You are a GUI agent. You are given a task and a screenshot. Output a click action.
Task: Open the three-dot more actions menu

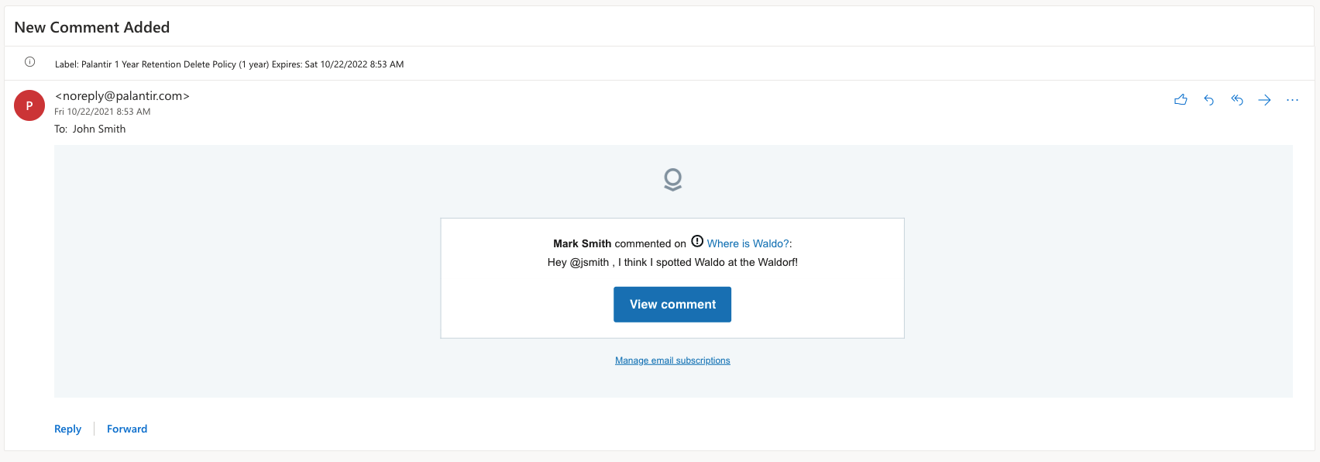[1292, 100]
